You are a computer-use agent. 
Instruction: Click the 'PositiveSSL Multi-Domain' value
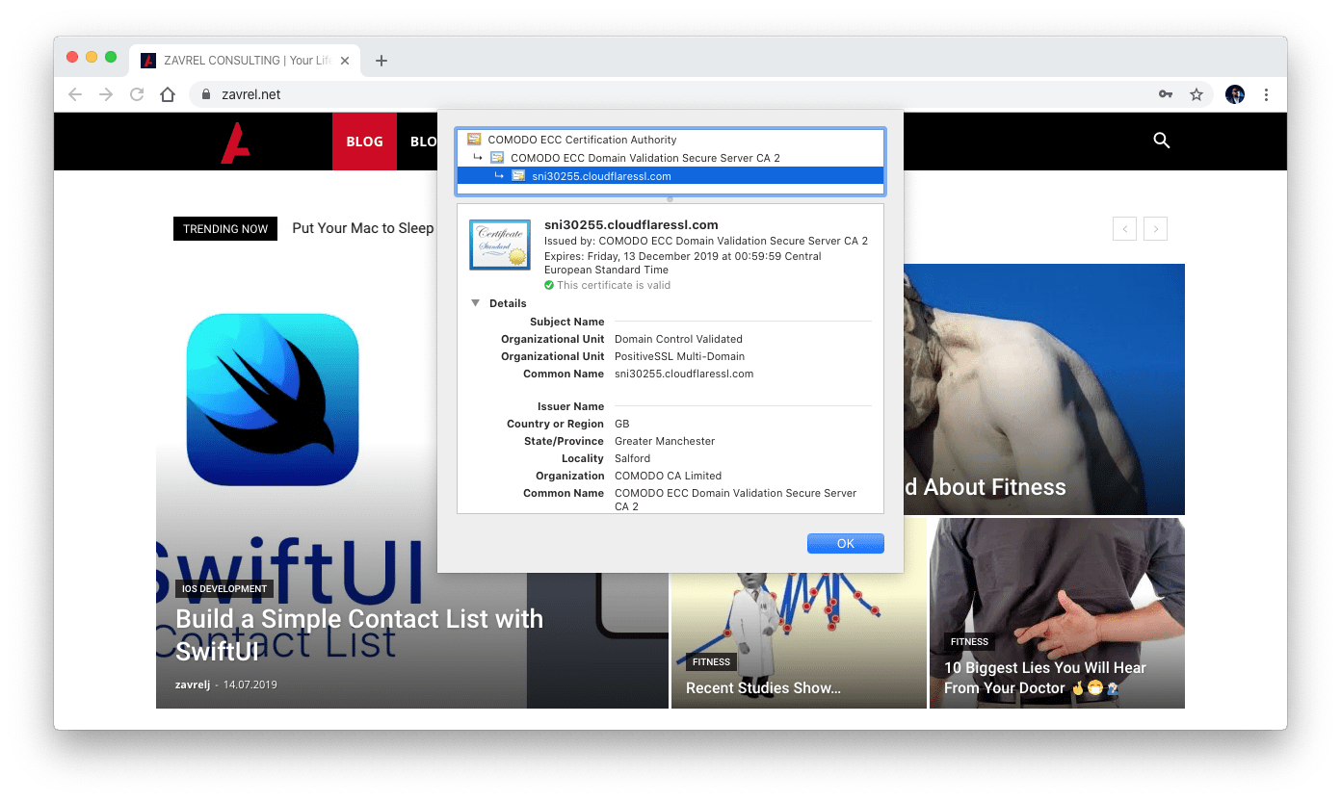(679, 356)
